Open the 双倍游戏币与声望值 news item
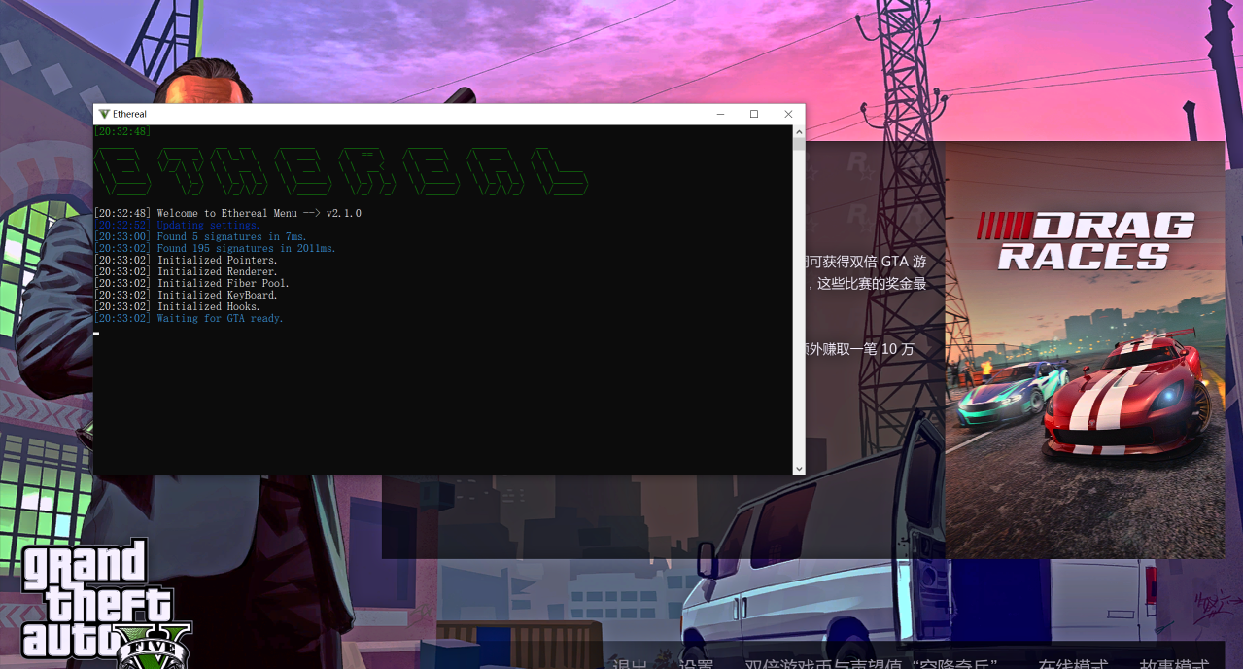The height and width of the screenshot is (669, 1243). click(871, 663)
